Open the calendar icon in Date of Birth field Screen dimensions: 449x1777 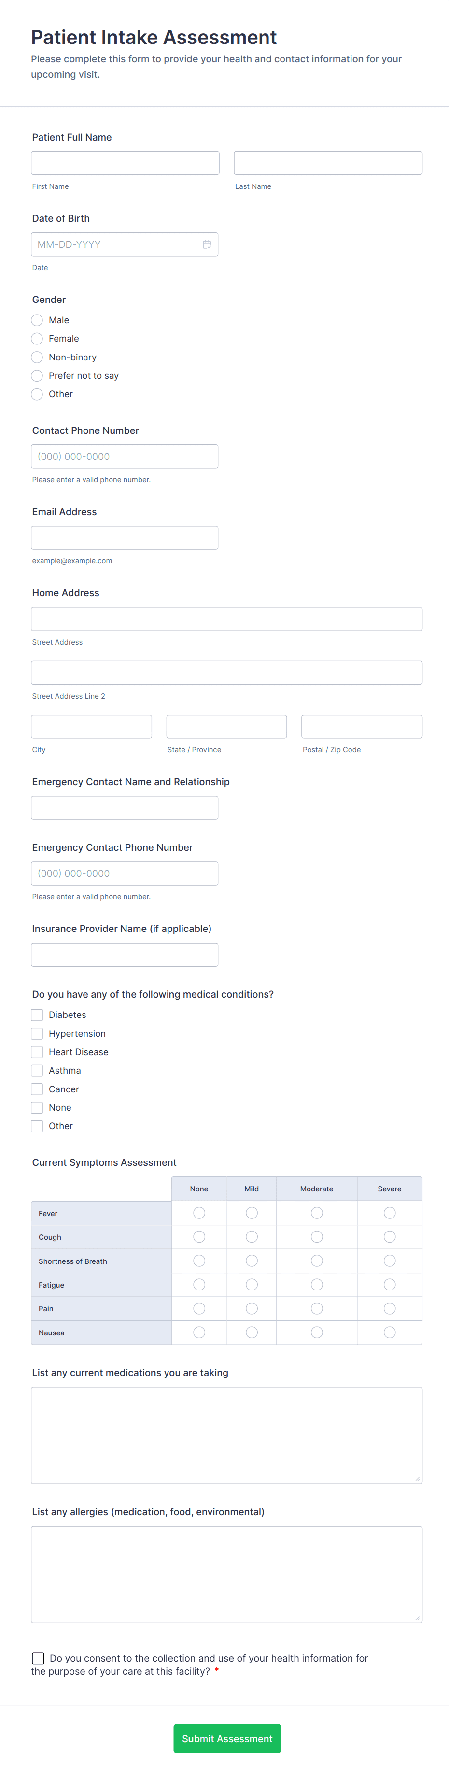[208, 244]
